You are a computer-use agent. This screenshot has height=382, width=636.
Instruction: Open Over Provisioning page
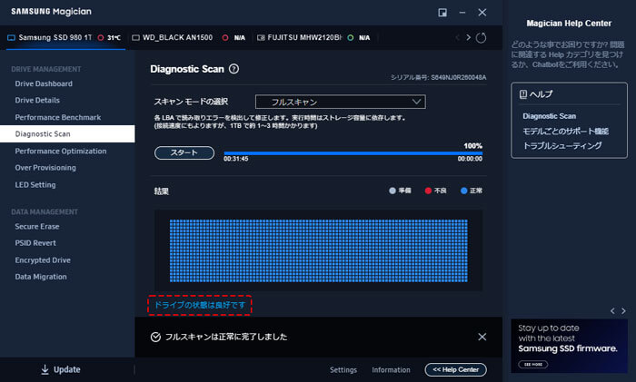pyautogui.click(x=45, y=168)
